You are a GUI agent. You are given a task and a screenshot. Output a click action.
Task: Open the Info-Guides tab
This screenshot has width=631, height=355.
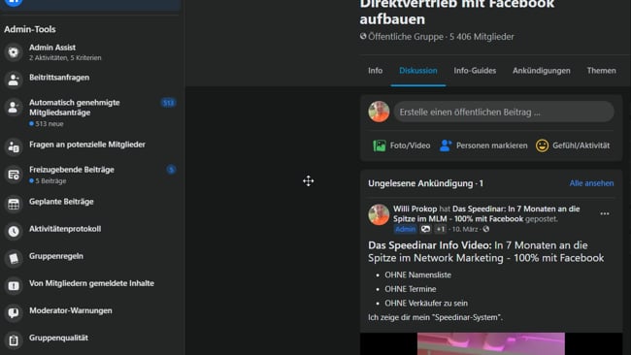pyautogui.click(x=475, y=71)
